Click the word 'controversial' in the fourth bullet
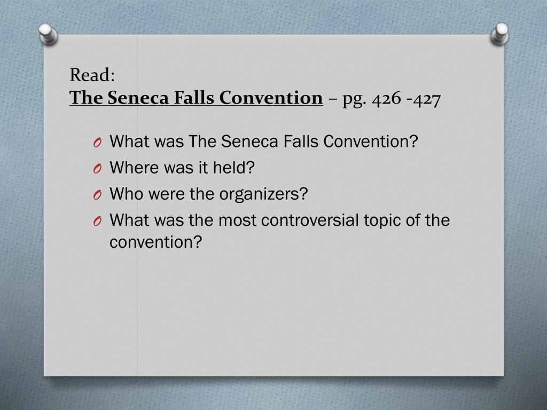 310,220
